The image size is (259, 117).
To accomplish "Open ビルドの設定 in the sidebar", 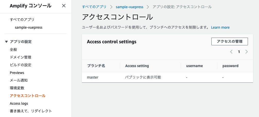I will (21, 65).
